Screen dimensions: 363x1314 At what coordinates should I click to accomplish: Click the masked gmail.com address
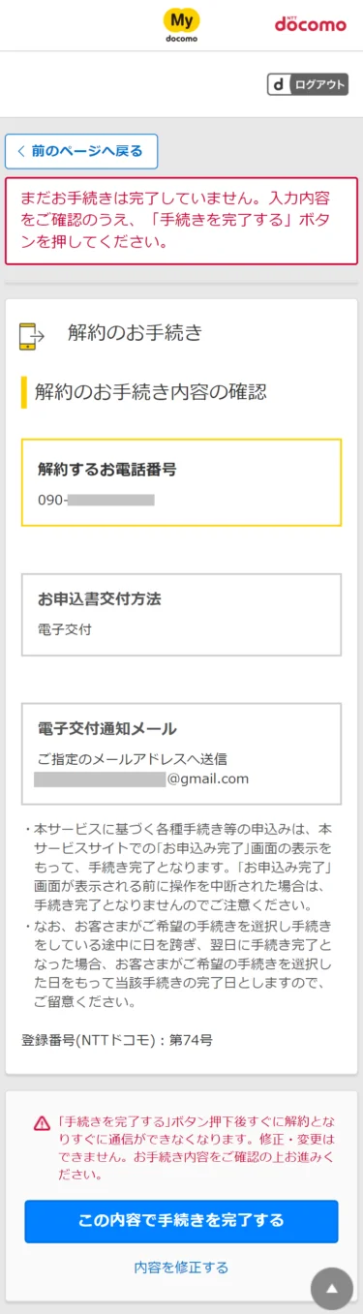(x=141, y=779)
